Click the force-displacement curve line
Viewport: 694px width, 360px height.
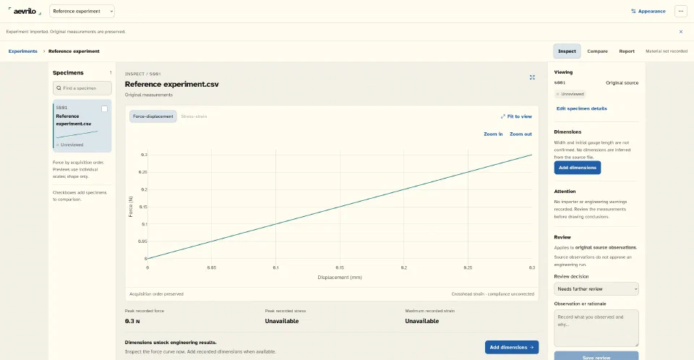point(340,206)
